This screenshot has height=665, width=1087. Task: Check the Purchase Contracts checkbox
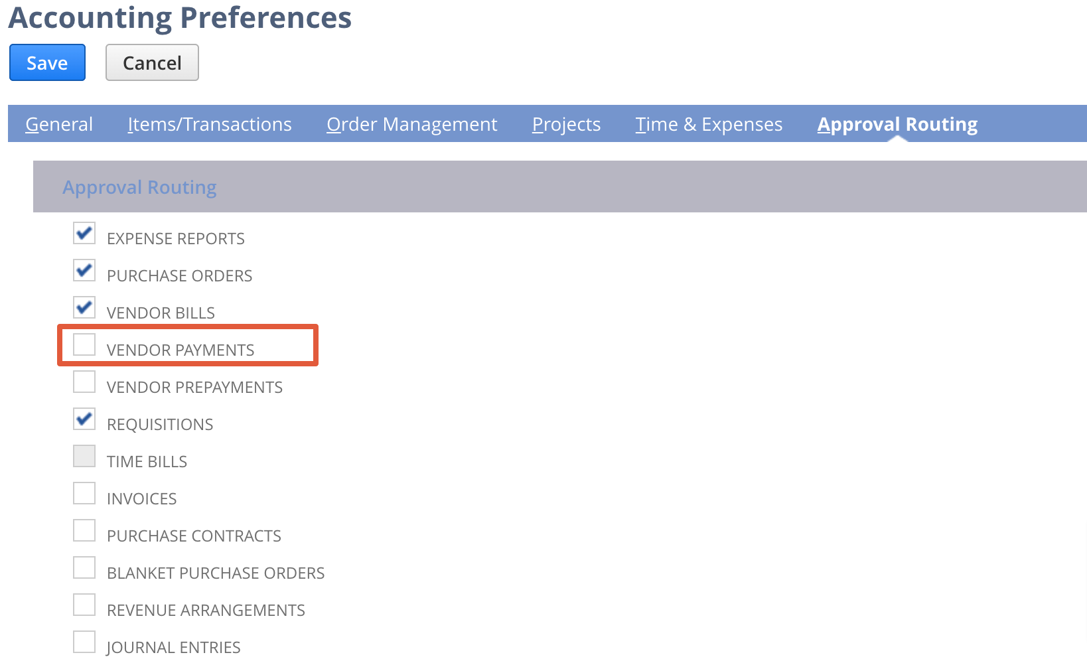click(84, 530)
